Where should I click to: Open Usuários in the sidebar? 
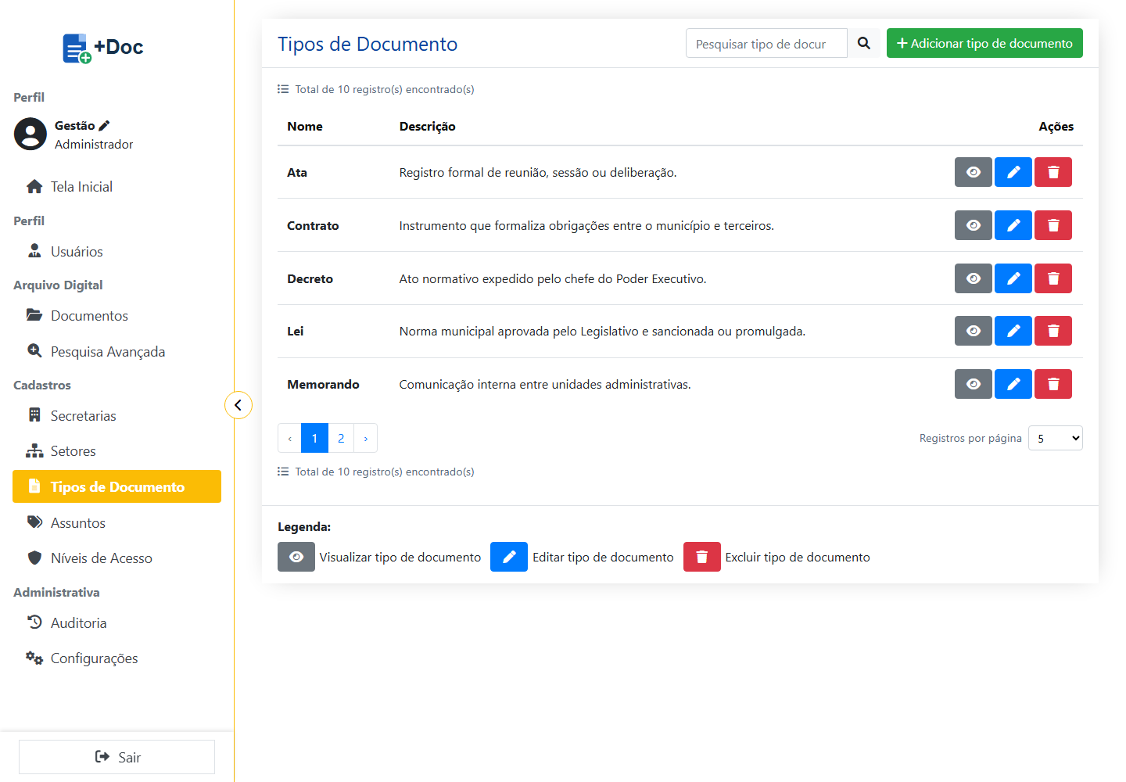(x=117, y=252)
